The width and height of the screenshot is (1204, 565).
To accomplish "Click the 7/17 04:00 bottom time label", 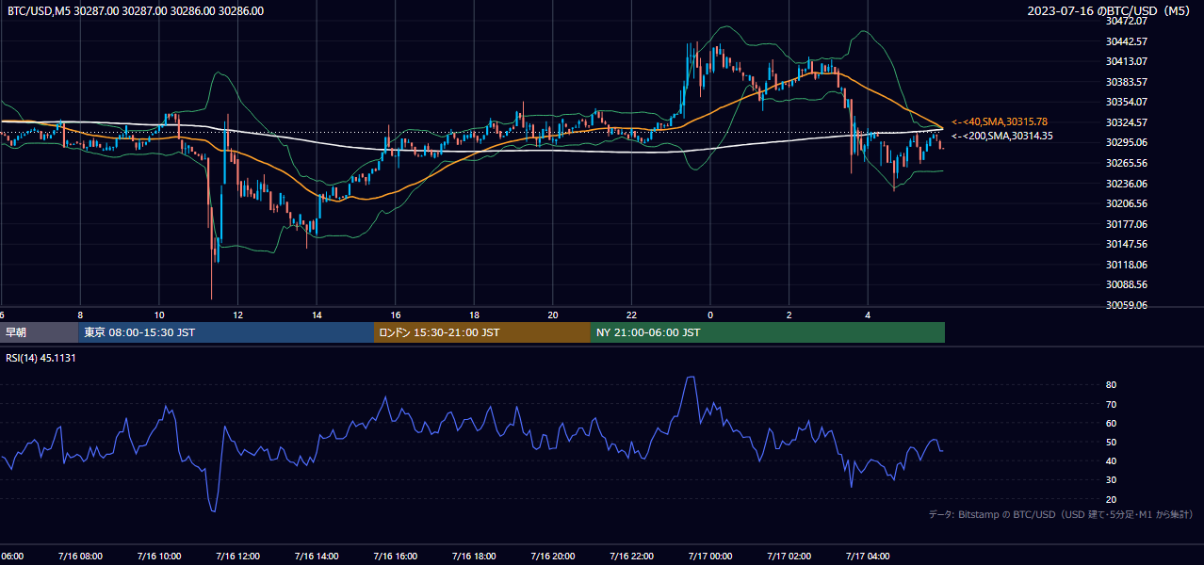I will pyautogui.click(x=869, y=557).
